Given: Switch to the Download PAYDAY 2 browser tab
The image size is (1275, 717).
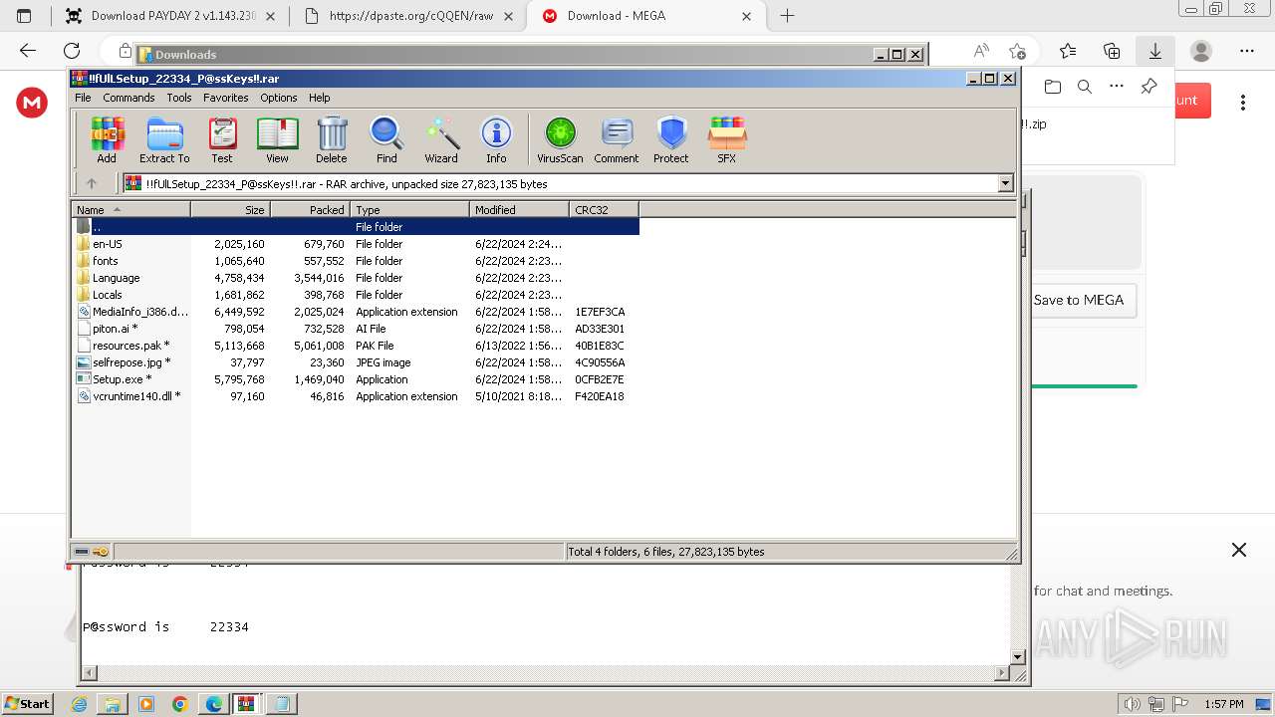Looking at the screenshot, I should [x=171, y=16].
